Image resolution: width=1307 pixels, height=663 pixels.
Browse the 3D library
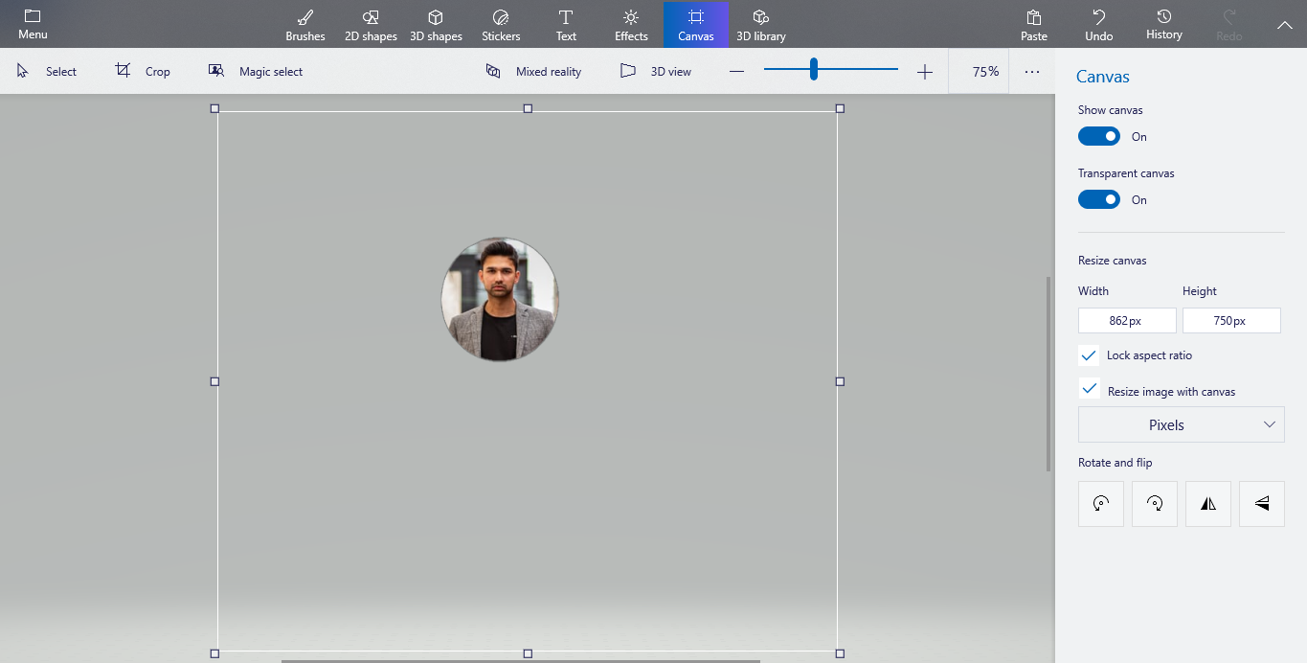coord(760,24)
